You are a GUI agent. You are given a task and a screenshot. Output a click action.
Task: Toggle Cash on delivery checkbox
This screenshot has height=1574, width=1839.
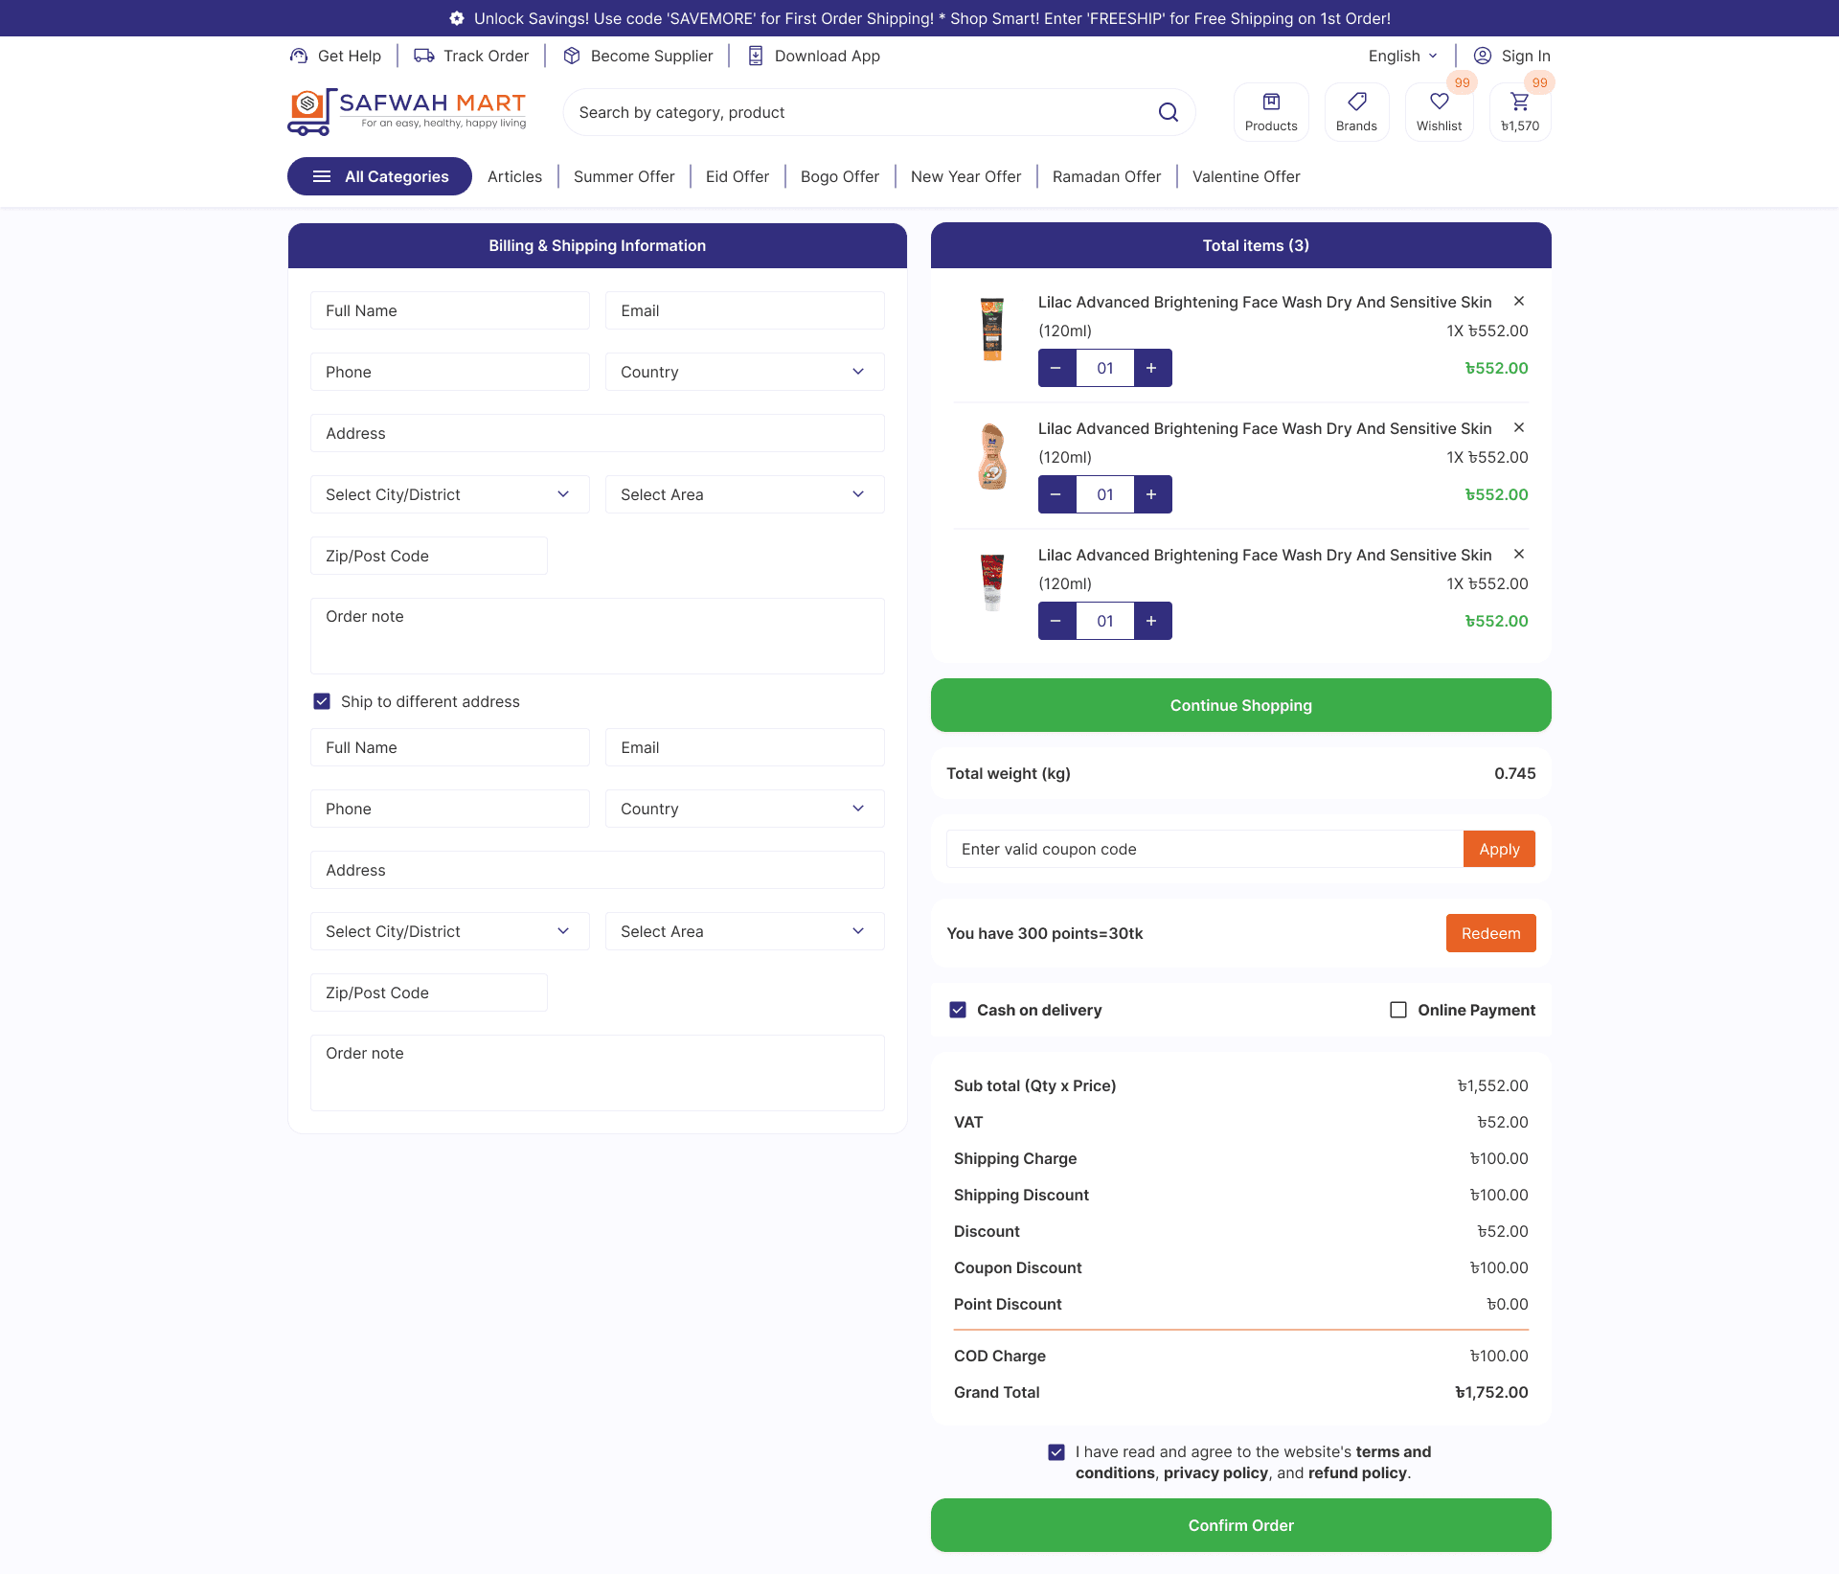[958, 1010]
